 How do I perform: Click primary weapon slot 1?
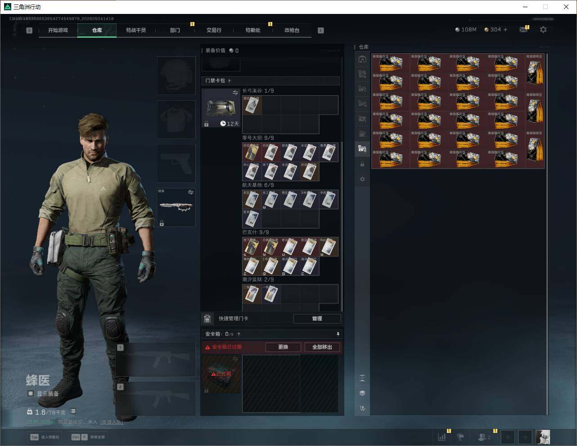click(x=156, y=359)
